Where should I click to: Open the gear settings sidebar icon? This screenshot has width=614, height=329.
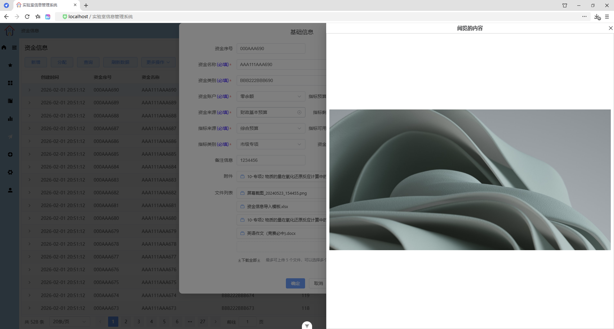pos(10,172)
